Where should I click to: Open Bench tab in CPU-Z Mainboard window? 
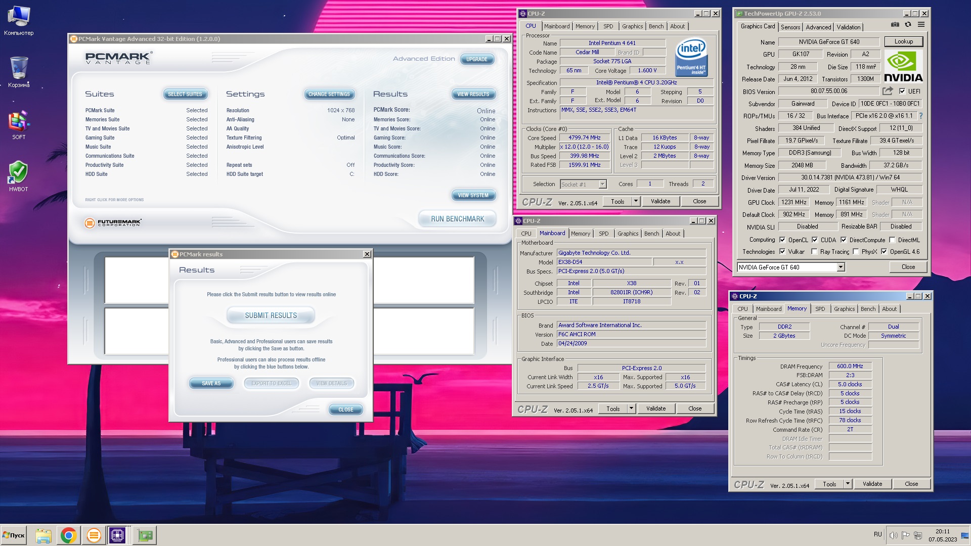[x=651, y=234]
